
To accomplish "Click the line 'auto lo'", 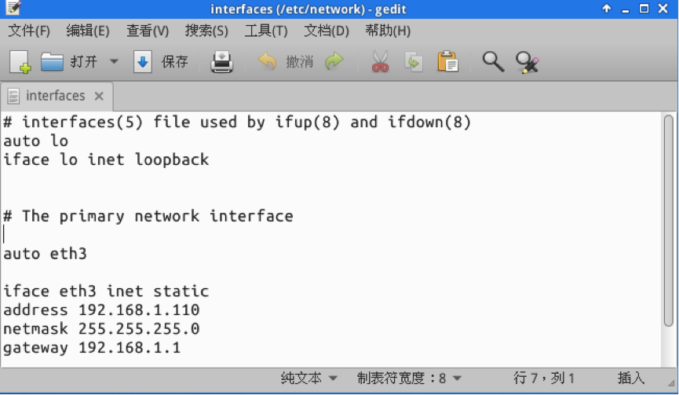I will point(35,141).
